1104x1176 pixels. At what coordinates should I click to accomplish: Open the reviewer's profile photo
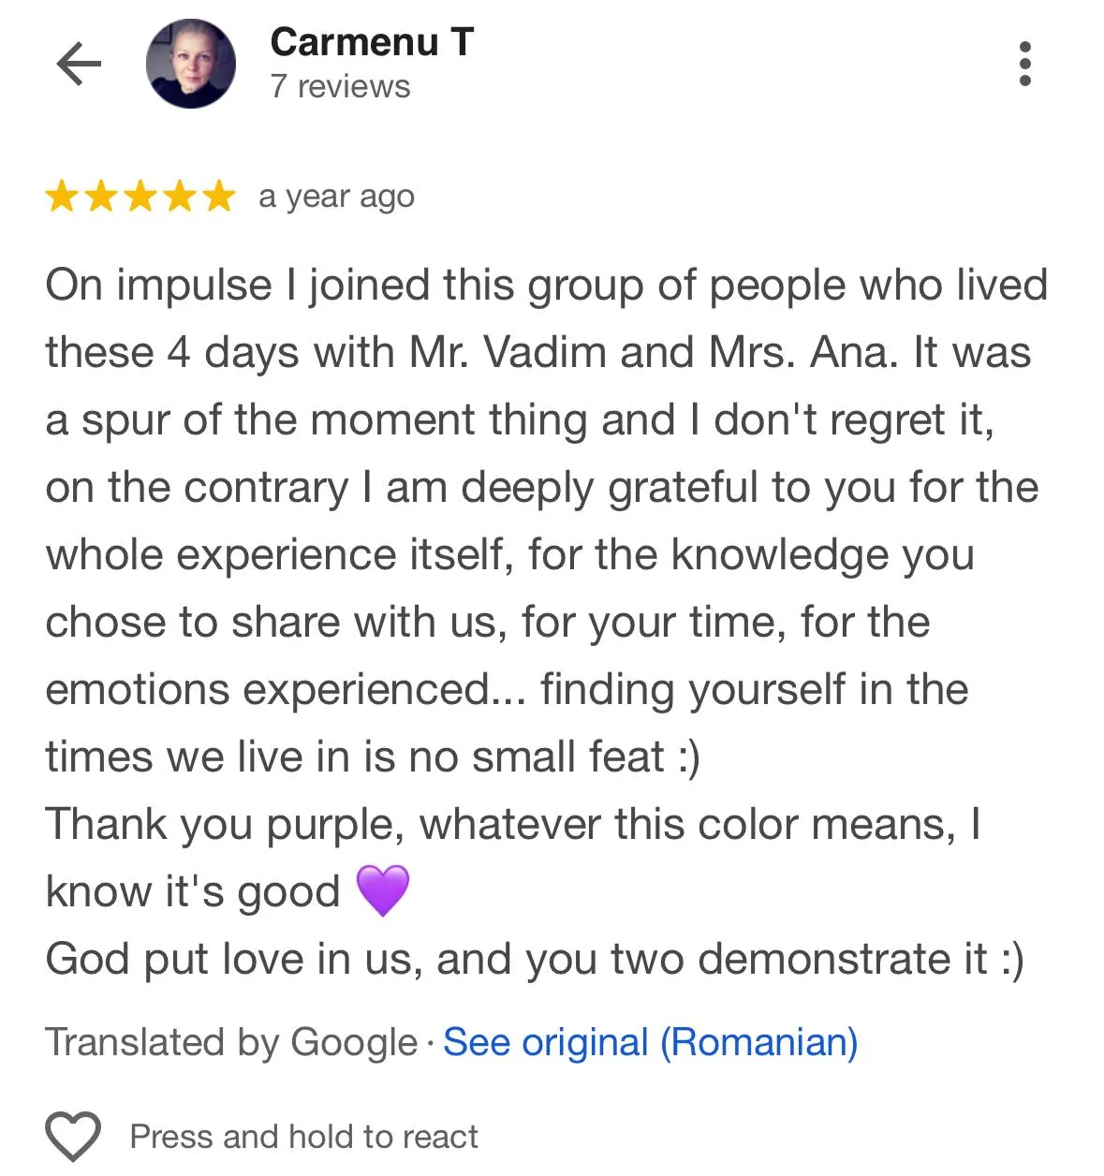click(191, 64)
